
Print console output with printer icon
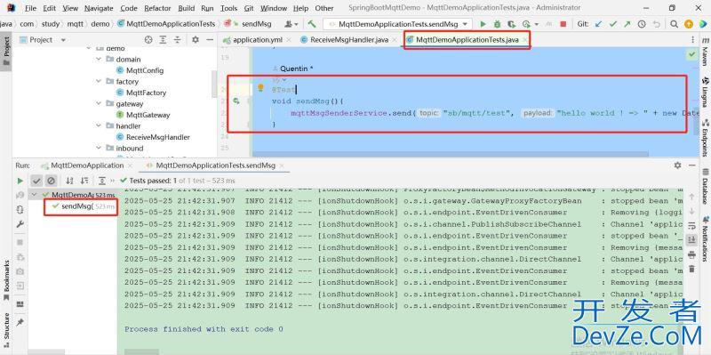point(691,255)
